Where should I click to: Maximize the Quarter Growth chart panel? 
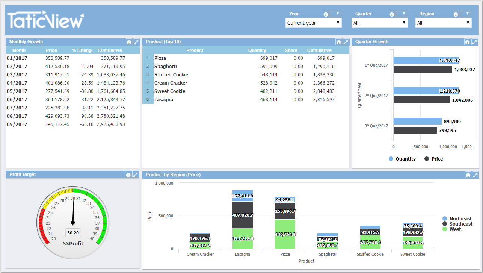(x=474, y=42)
